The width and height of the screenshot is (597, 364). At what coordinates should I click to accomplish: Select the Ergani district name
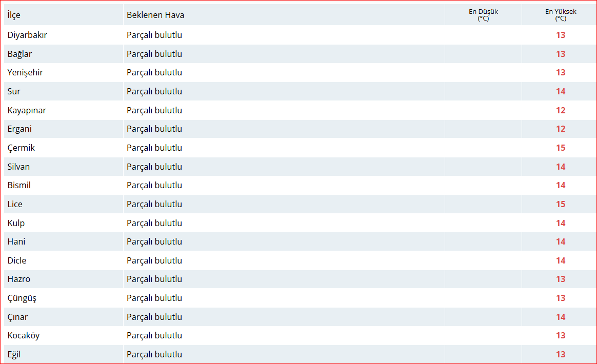pos(19,129)
